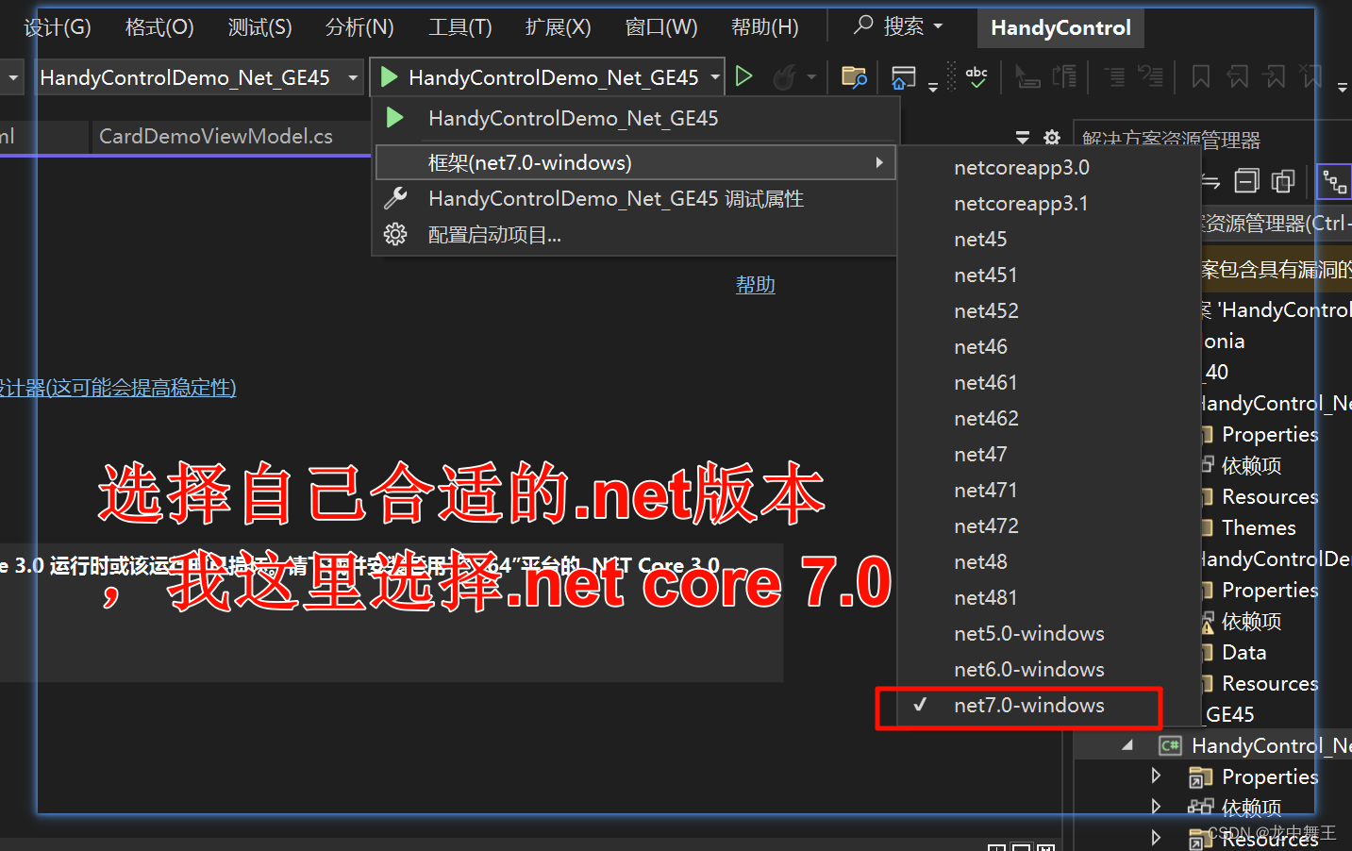Click the browser window home icon in toolbar

pyautogui.click(x=903, y=77)
